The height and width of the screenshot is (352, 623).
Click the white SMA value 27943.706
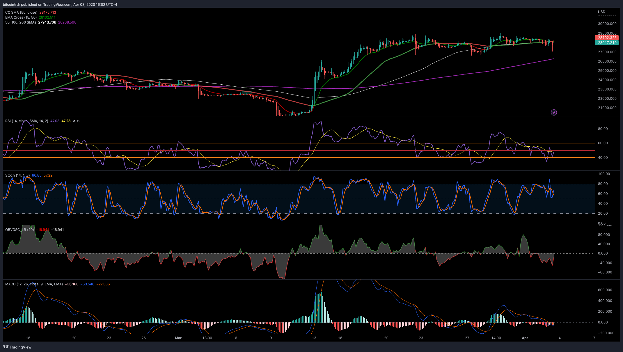(47, 22)
